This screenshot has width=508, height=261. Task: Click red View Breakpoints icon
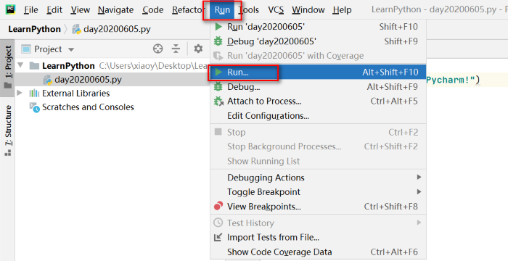218,206
